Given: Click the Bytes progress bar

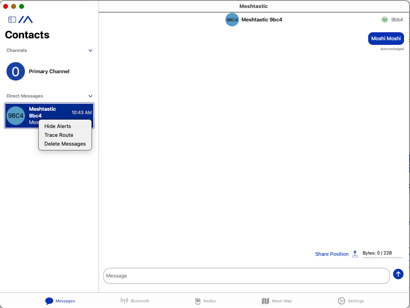Looking at the screenshot, I should tap(382, 258).
